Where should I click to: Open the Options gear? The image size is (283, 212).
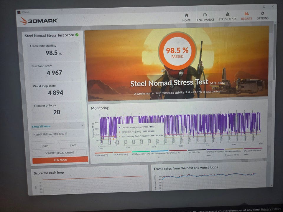262,16
